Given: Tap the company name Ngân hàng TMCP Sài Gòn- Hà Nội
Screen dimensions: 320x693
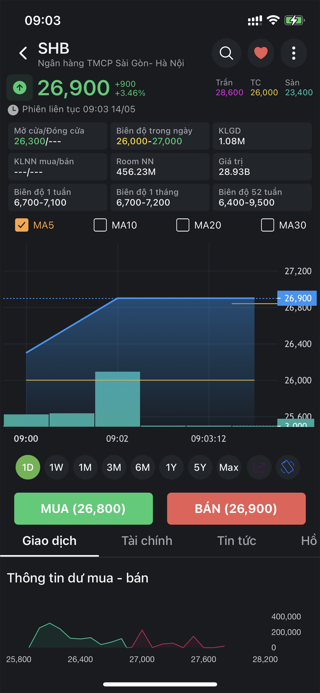Looking at the screenshot, I should (x=111, y=63).
